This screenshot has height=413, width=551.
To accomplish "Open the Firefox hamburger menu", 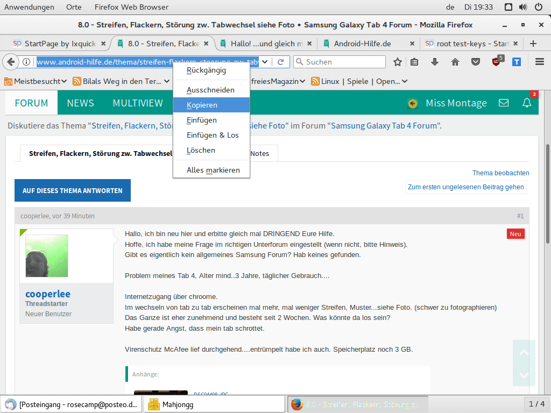I will click(x=540, y=62).
